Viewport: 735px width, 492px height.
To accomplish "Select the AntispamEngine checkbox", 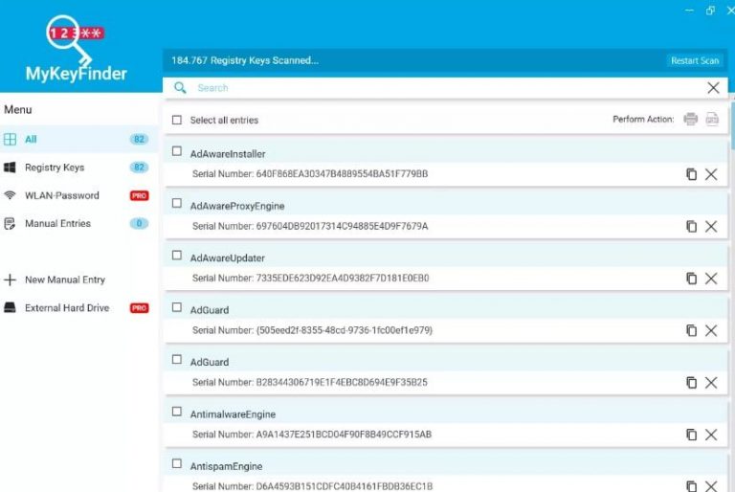I will 177,463.
